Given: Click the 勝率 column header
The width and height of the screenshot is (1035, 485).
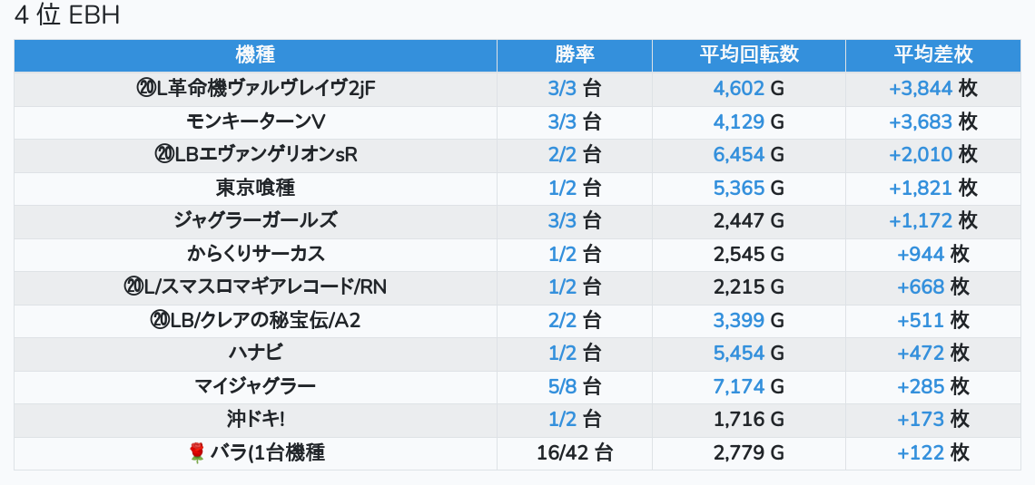Looking at the screenshot, I should coord(574,54).
